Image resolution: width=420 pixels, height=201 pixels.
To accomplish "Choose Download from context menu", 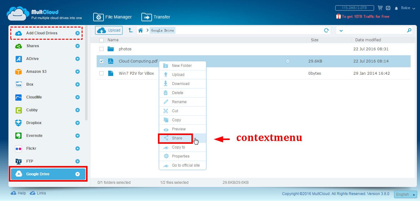I will coord(183,84).
